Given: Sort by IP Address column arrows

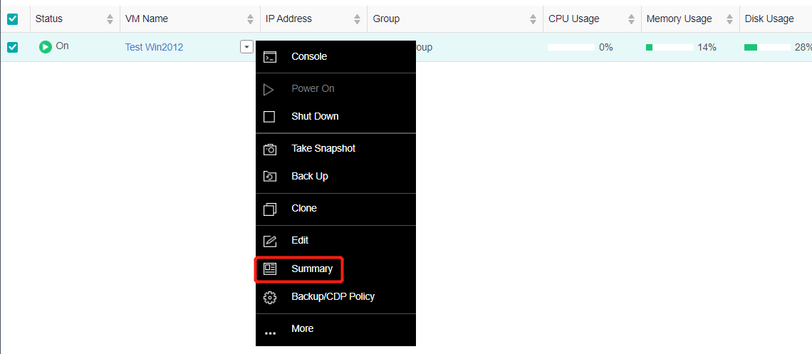Looking at the screenshot, I should pyautogui.click(x=357, y=19).
